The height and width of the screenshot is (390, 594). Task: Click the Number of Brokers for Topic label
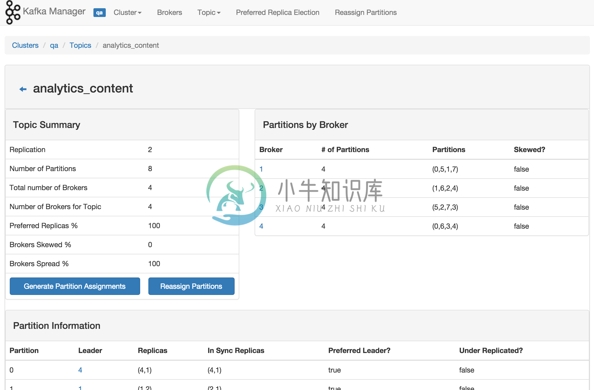[55, 207]
